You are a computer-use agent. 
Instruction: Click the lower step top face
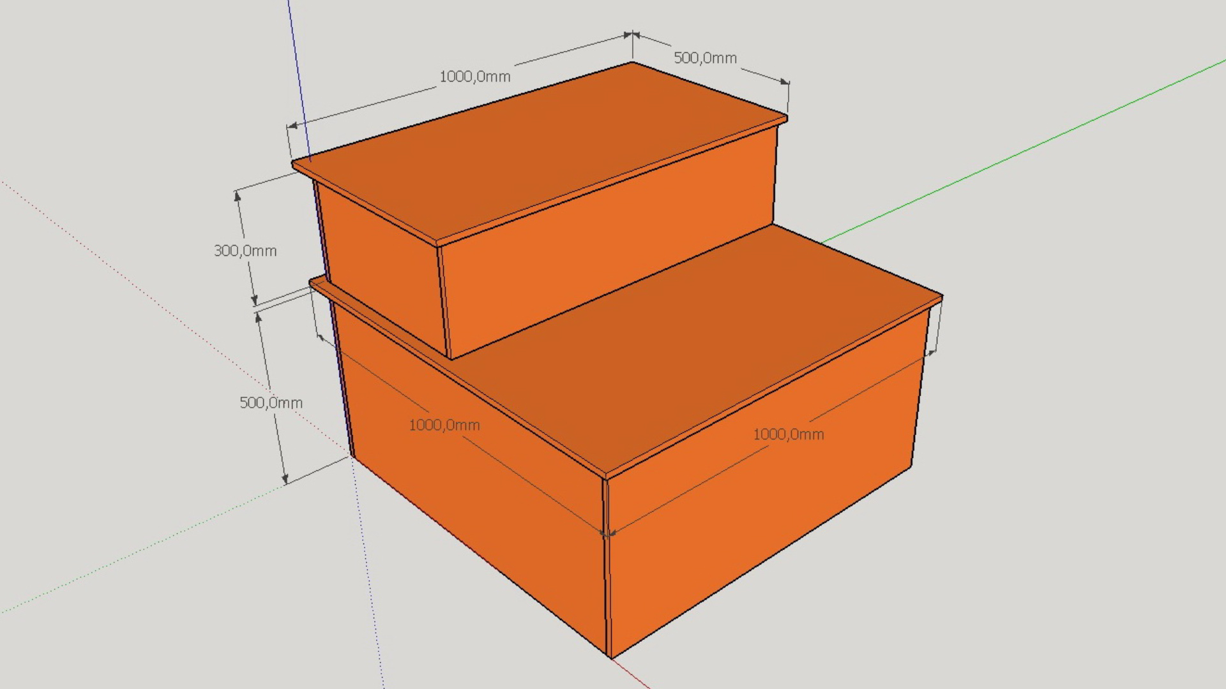pyautogui.click(x=696, y=344)
